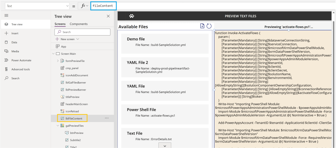Click the formula bar containing fileContent
This screenshot has height=148, width=336.
(103, 6)
